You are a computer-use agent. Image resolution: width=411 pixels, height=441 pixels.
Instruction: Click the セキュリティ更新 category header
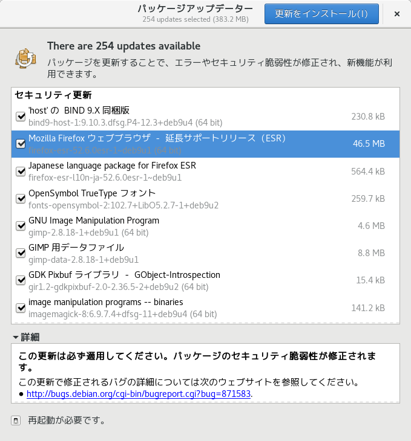tap(53, 95)
